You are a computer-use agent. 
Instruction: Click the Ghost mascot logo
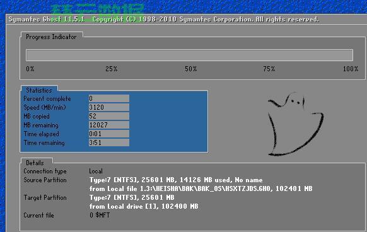click(295, 124)
